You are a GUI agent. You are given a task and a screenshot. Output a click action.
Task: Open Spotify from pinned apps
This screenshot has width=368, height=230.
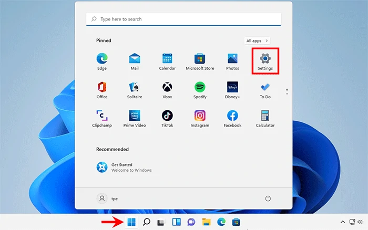[x=200, y=90]
